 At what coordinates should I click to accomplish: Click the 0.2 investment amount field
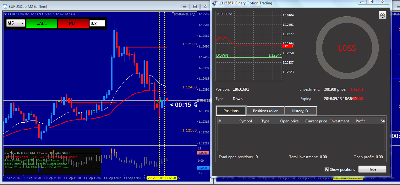(x=97, y=23)
